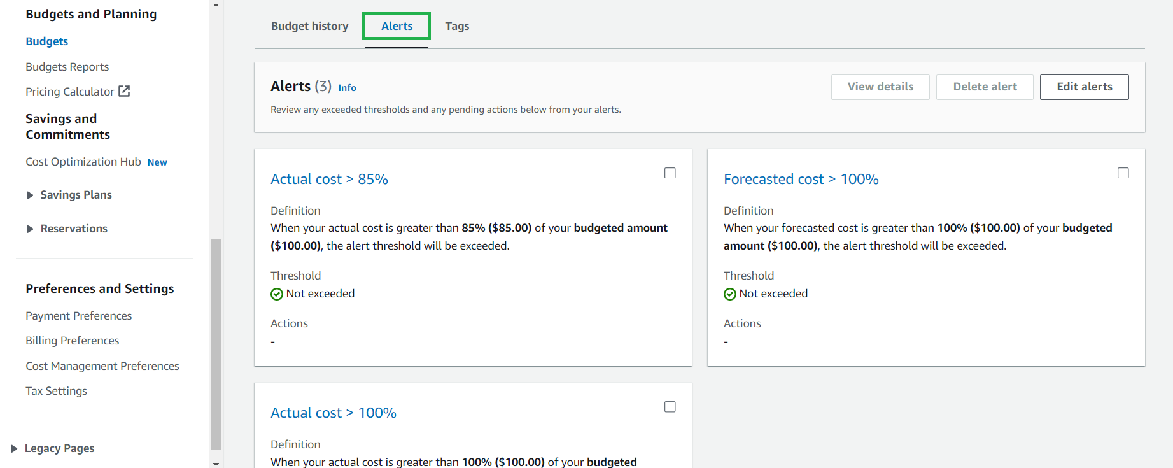Open Tax Settings
This screenshot has width=1173, height=468.
[56, 391]
